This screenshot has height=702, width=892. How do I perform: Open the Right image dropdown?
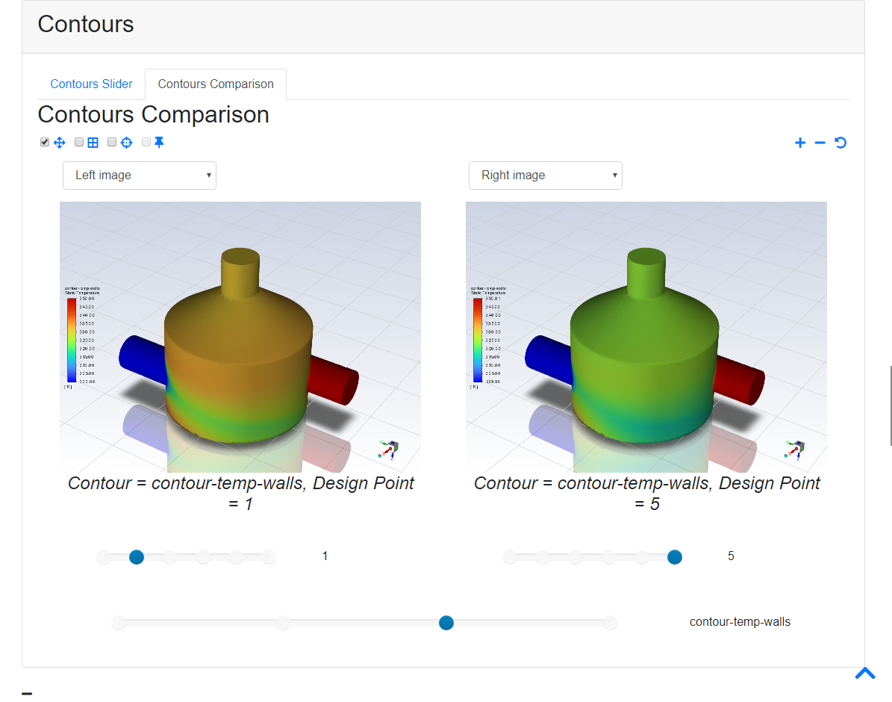tap(546, 175)
